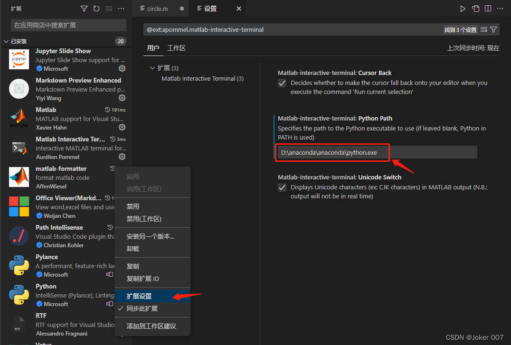Click the clear settings search icon

coord(483,29)
